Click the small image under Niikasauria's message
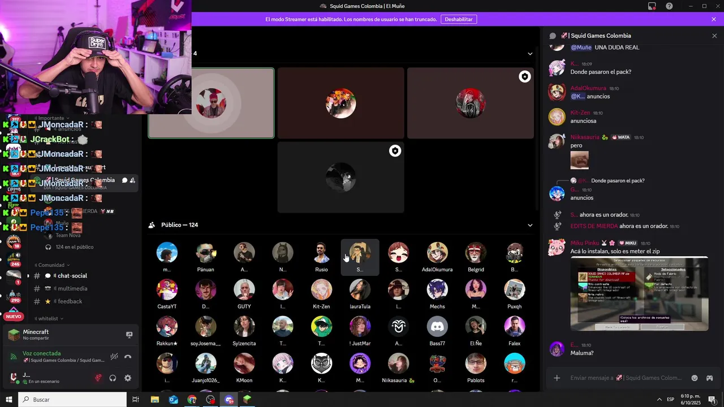This screenshot has width=724, height=407. (x=579, y=160)
